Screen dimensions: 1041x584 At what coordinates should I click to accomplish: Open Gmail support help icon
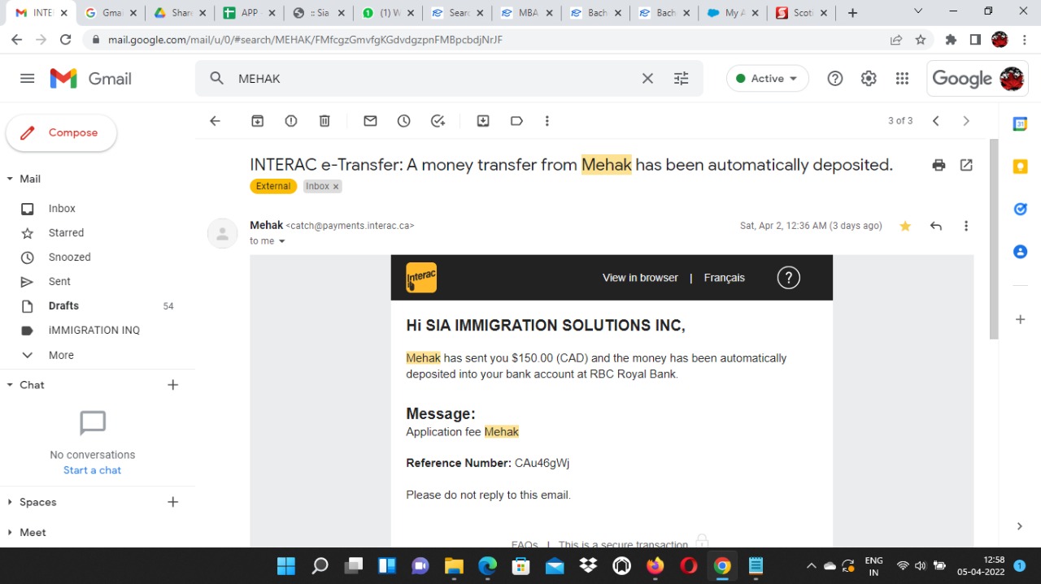[x=835, y=79]
